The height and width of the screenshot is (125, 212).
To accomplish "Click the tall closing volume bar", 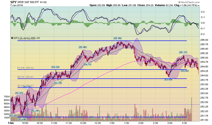I will (x=191, y=109).
